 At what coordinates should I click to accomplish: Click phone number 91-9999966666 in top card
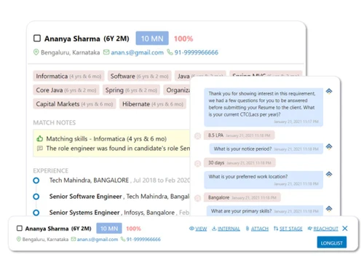coord(196,52)
